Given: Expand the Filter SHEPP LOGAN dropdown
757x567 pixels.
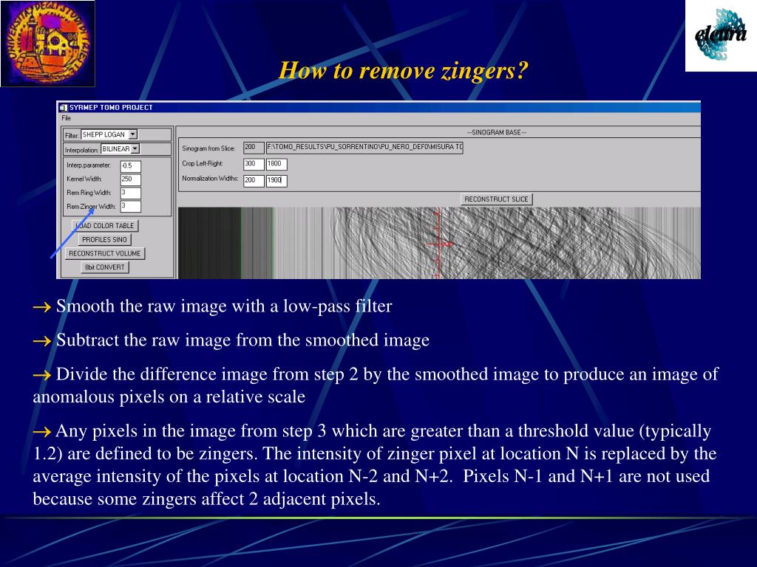Looking at the screenshot, I should pyautogui.click(x=133, y=134).
